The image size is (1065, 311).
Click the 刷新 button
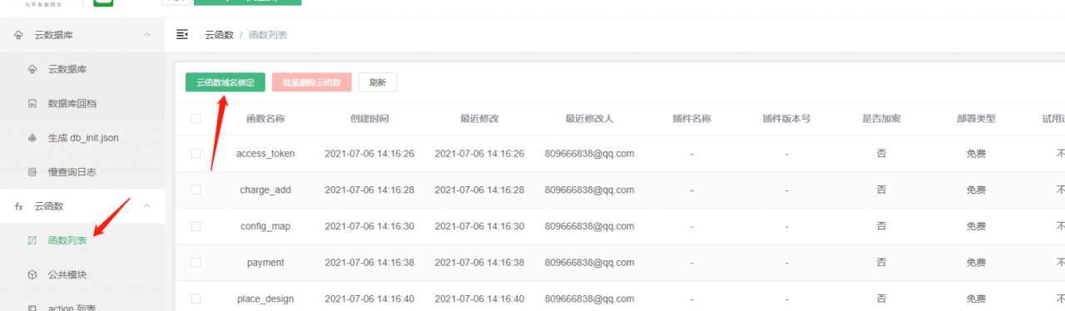click(378, 82)
